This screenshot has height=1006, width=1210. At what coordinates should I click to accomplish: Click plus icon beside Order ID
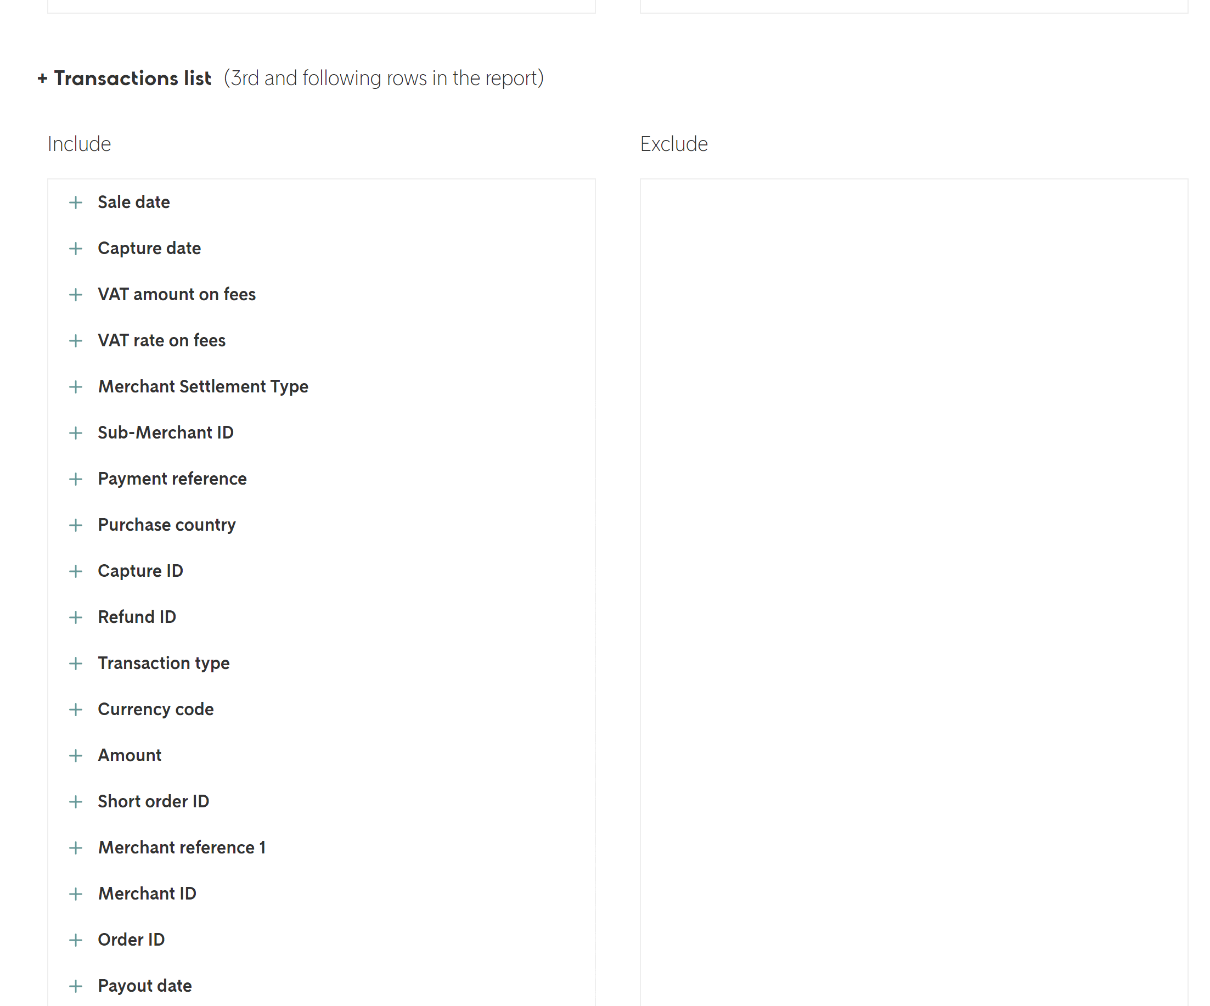76,940
